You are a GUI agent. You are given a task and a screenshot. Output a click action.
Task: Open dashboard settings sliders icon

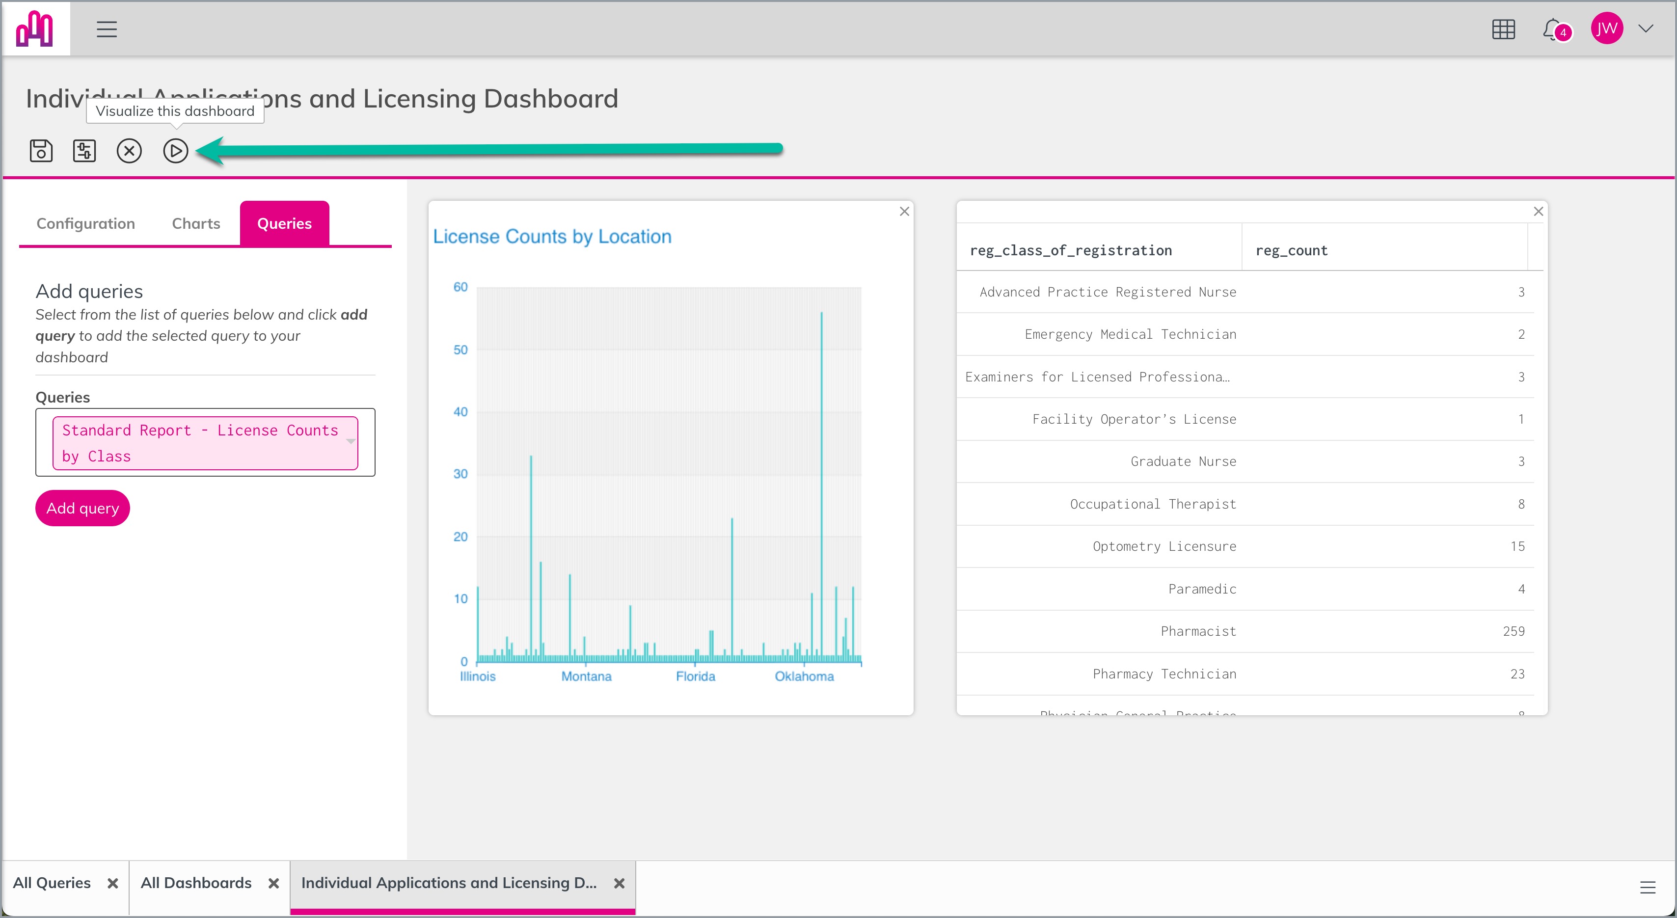pos(84,150)
